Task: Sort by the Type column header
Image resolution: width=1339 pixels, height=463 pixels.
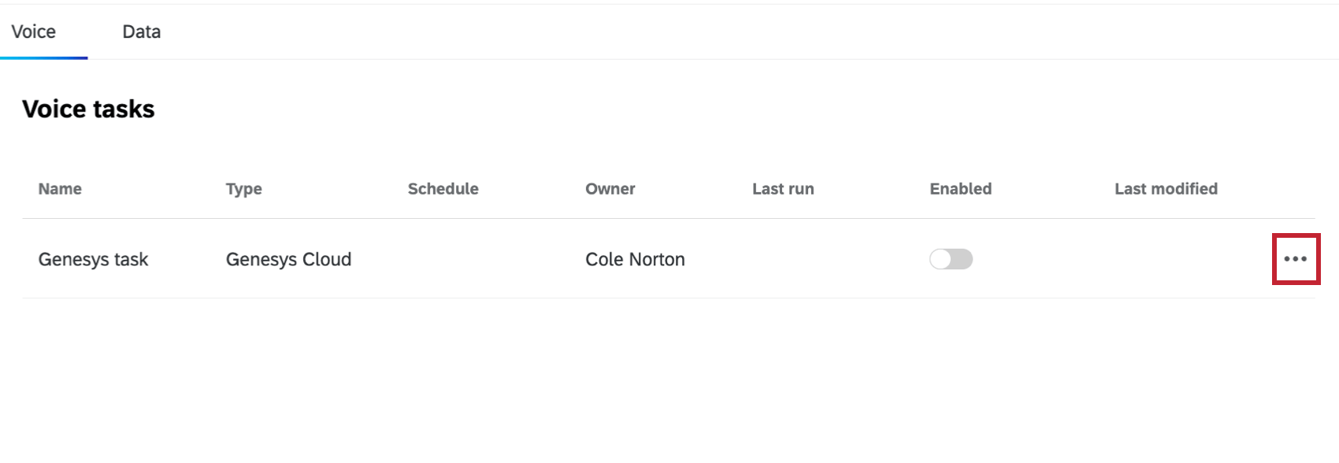Action: [x=244, y=189]
